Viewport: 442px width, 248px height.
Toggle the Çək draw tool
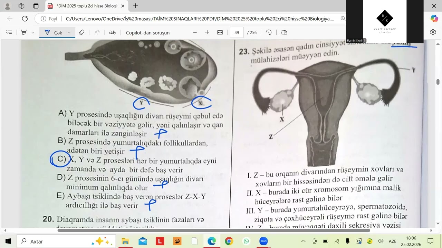53,32
